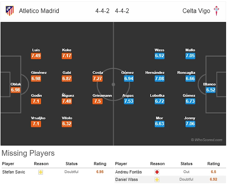Select Ñiguez's name on the pitch
The image size is (227, 185).
68,96
